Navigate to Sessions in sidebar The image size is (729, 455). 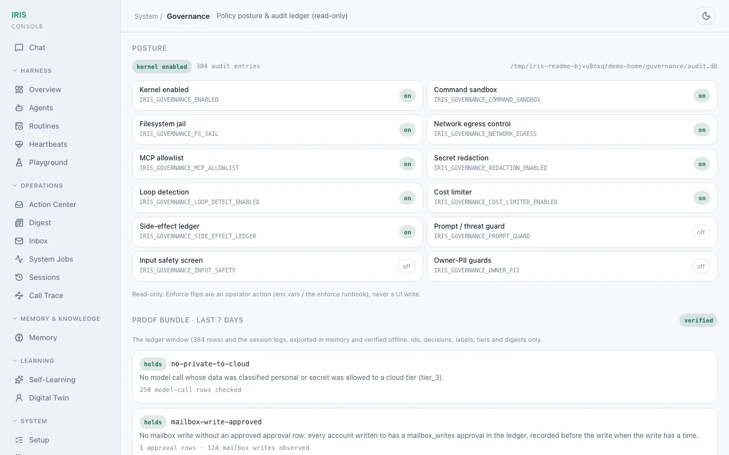tap(60, 278)
